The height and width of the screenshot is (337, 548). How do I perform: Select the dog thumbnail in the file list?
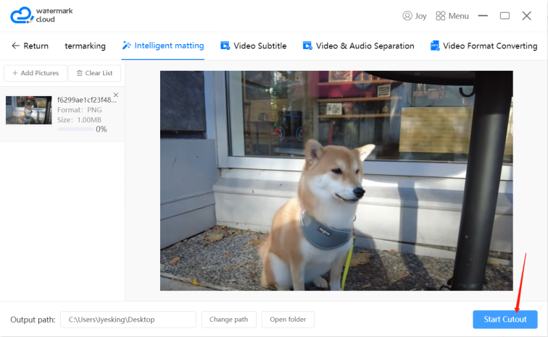coord(29,110)
